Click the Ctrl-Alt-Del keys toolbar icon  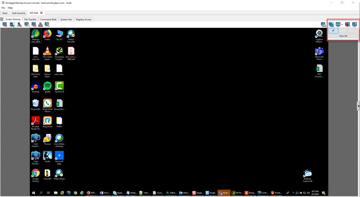(x=40, y=24)
